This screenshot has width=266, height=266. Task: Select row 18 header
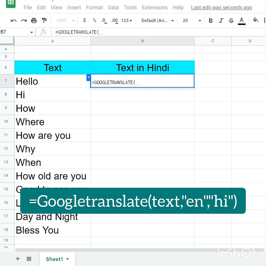[x=7, y=230]
